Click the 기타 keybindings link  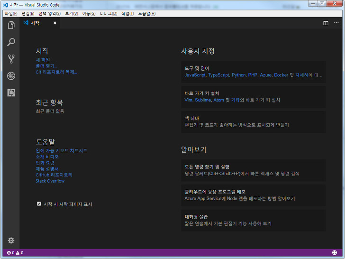[235, 100]
